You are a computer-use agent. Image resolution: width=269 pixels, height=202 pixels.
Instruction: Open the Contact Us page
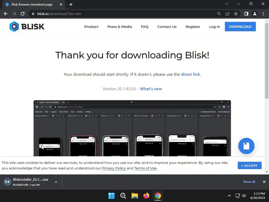coord(167,27)
